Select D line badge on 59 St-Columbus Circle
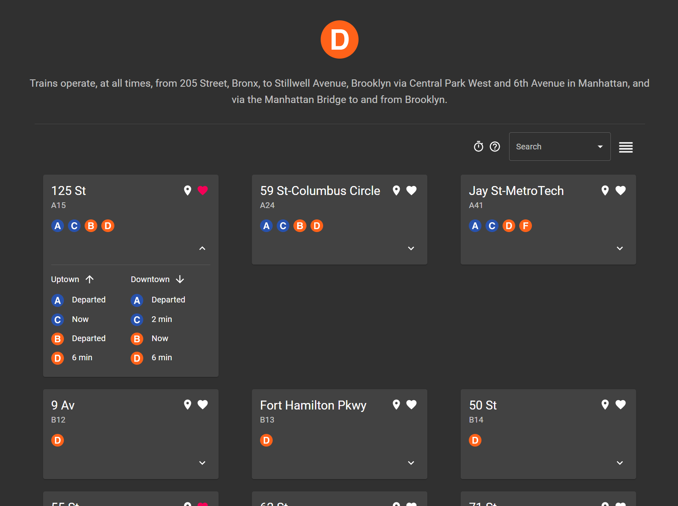This screenshot has width=678, height=506. point(317,226)
